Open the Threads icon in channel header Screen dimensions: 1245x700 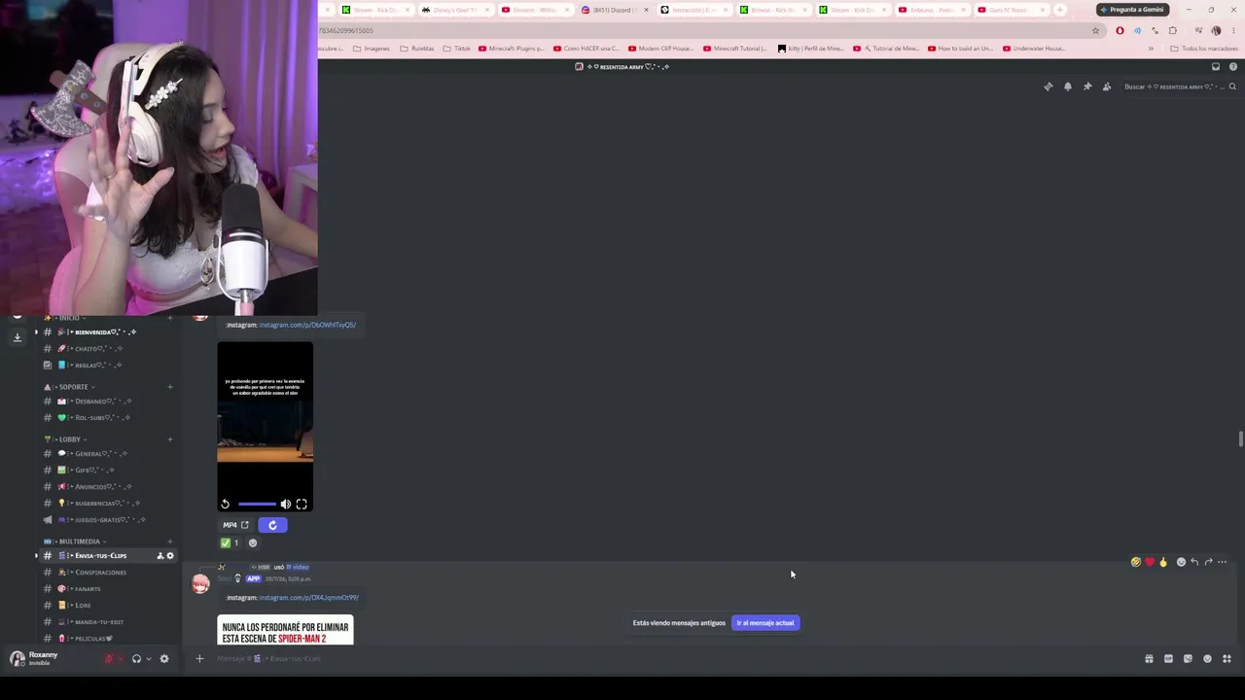pyautogui.click(x=1048, y=87)
